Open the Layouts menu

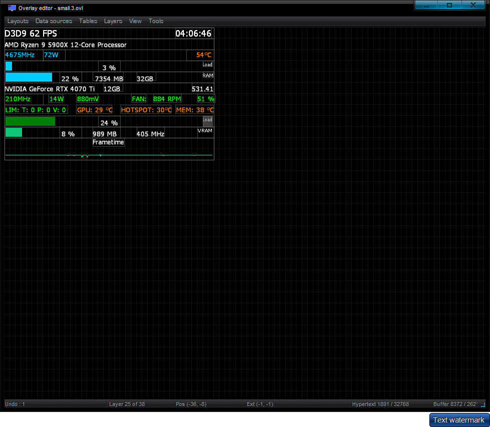(18, 21)
